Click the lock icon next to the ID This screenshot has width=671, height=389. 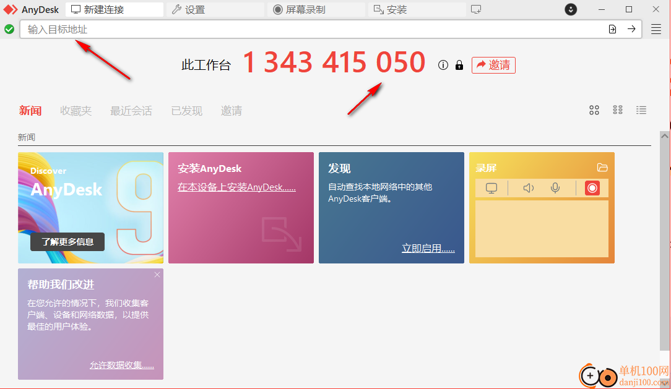click(459, 65)
